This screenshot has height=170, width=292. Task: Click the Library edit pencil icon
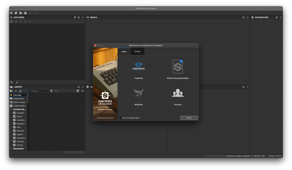tap(21, 91)
